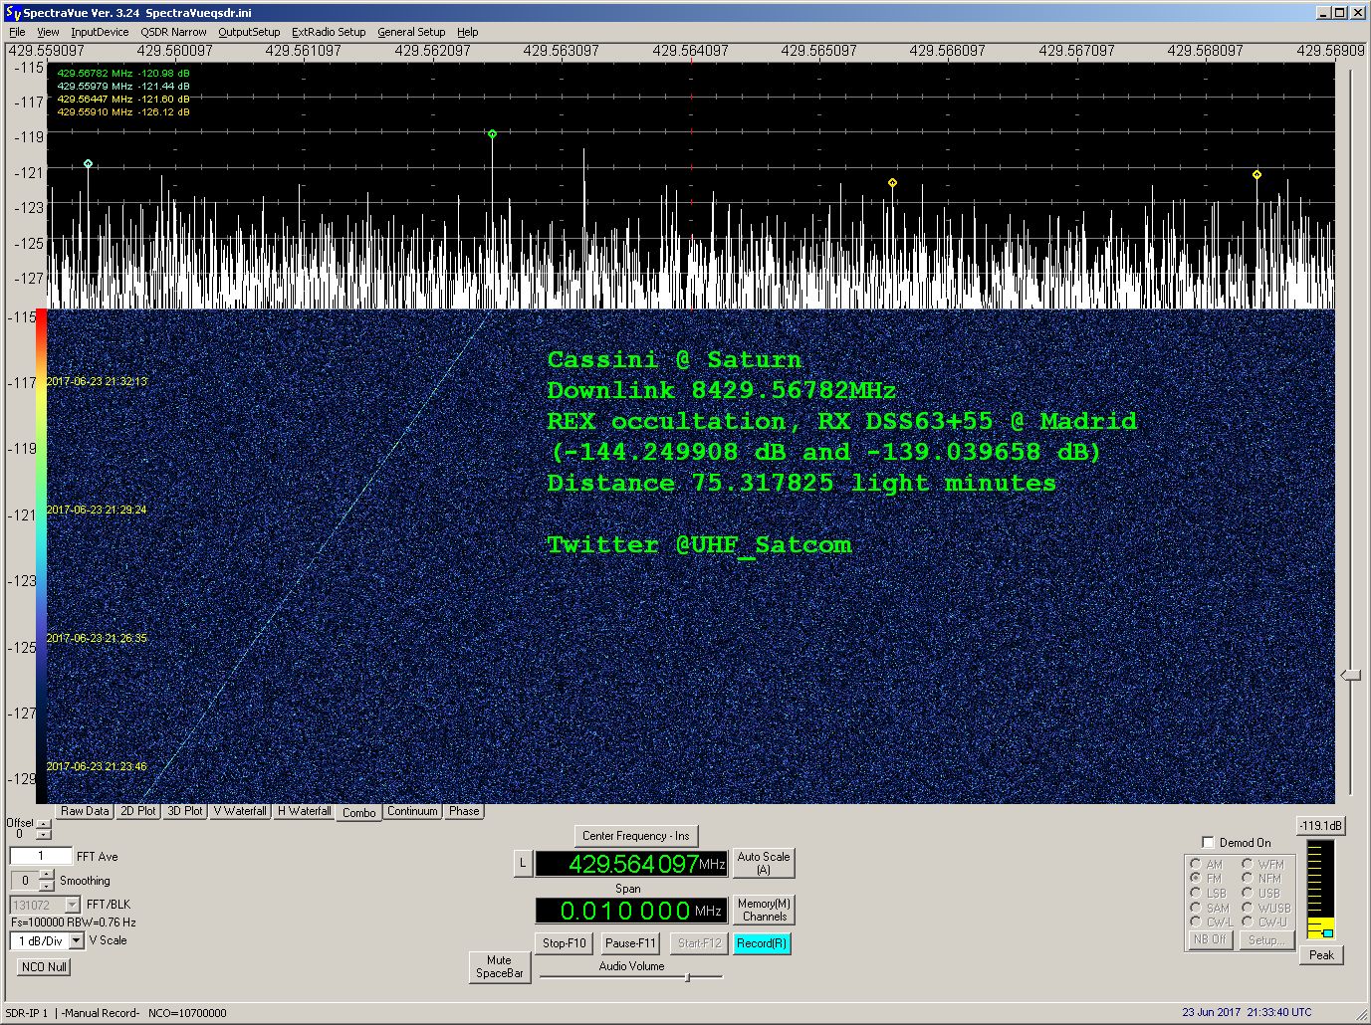Open the V Scale dB/Div dropdown
This screenshot has height=1025, width=1371.
[76, 940]
